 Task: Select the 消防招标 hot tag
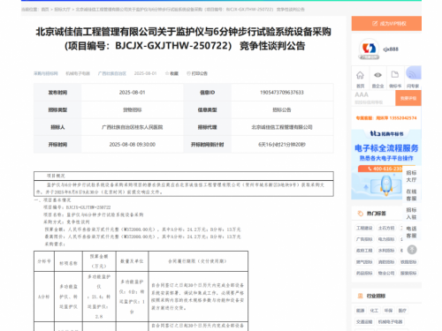coord(386,262)
